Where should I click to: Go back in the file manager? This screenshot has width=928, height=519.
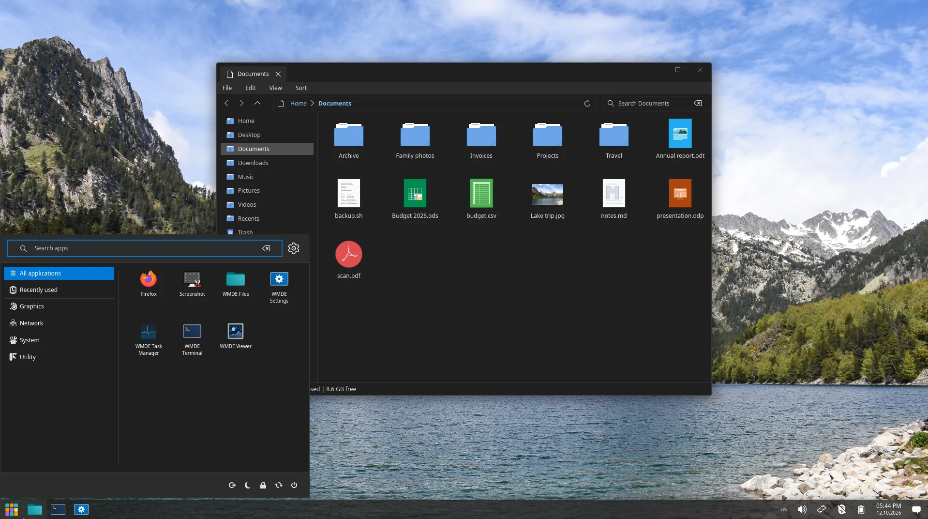point(226,103)
